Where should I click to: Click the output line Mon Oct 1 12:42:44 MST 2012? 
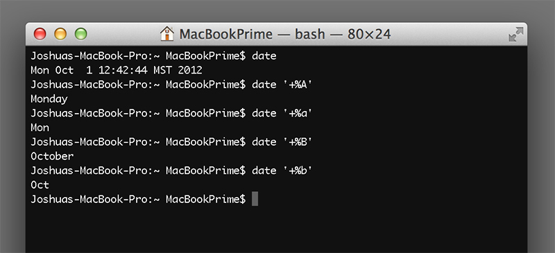coord(117,70)
